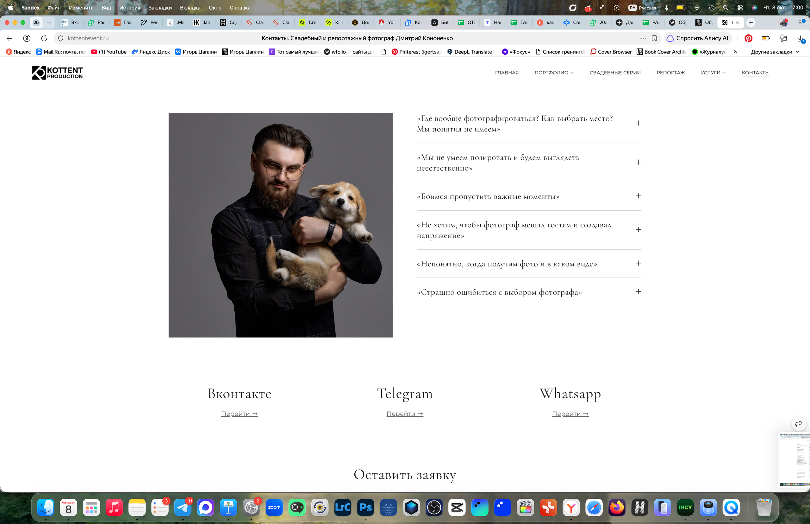The width and height of the screenshot is (810, 524).
Task: Expand «Непонятно, когда получим фото» item
Action: (x=529, y=264)
